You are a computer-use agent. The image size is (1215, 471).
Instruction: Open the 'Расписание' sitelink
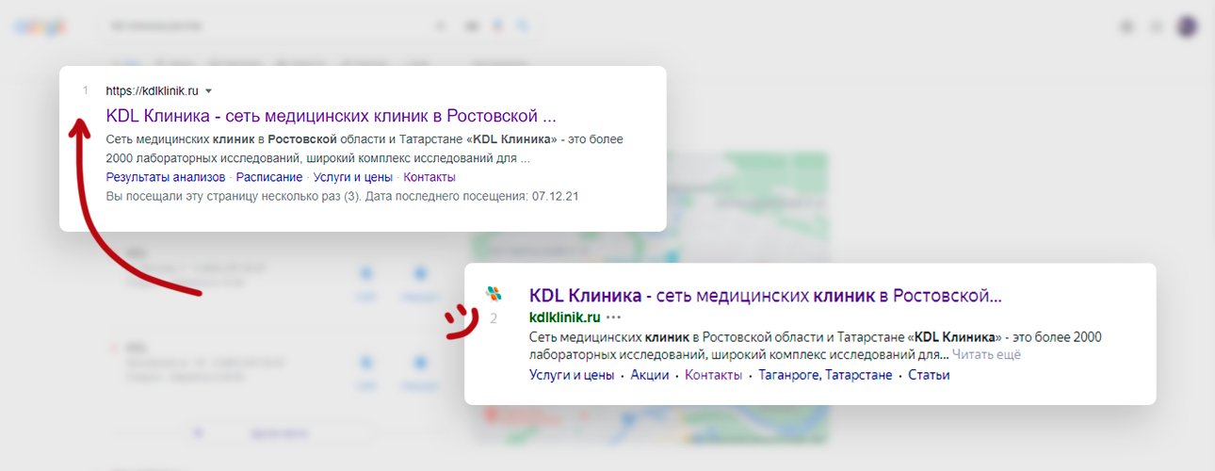point(269,177)
